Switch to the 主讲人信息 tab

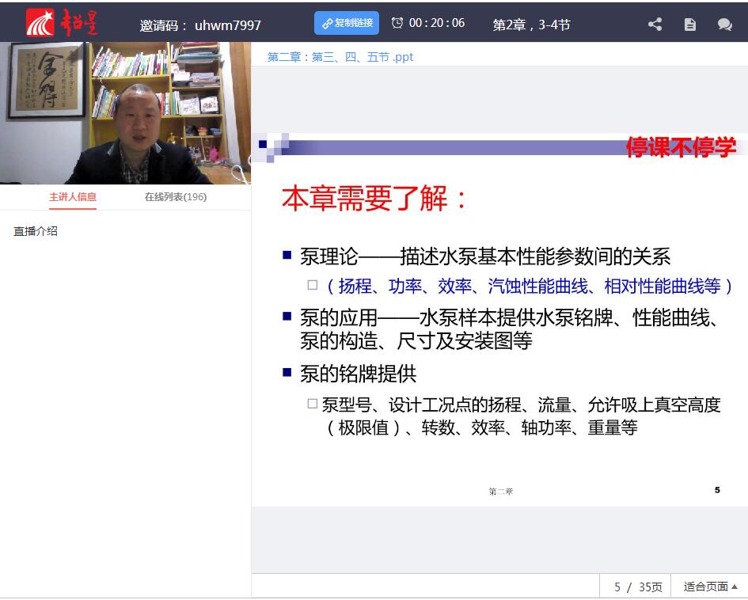73,197
